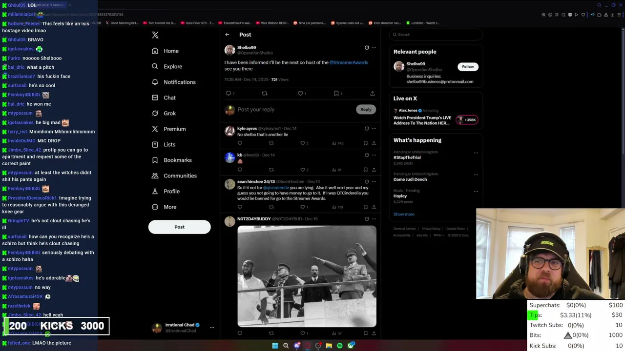Open the @qtcinderella mention link
Viewport: 625px width, 351px height.
click(x=276, y=188)
